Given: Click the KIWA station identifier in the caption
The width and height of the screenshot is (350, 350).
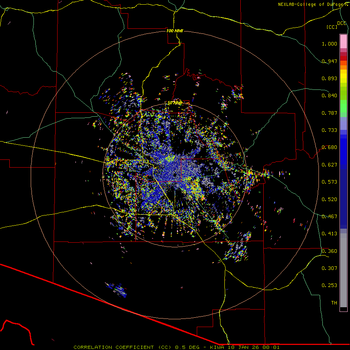Looking at the screenshot, I should (x=217, y=347).
